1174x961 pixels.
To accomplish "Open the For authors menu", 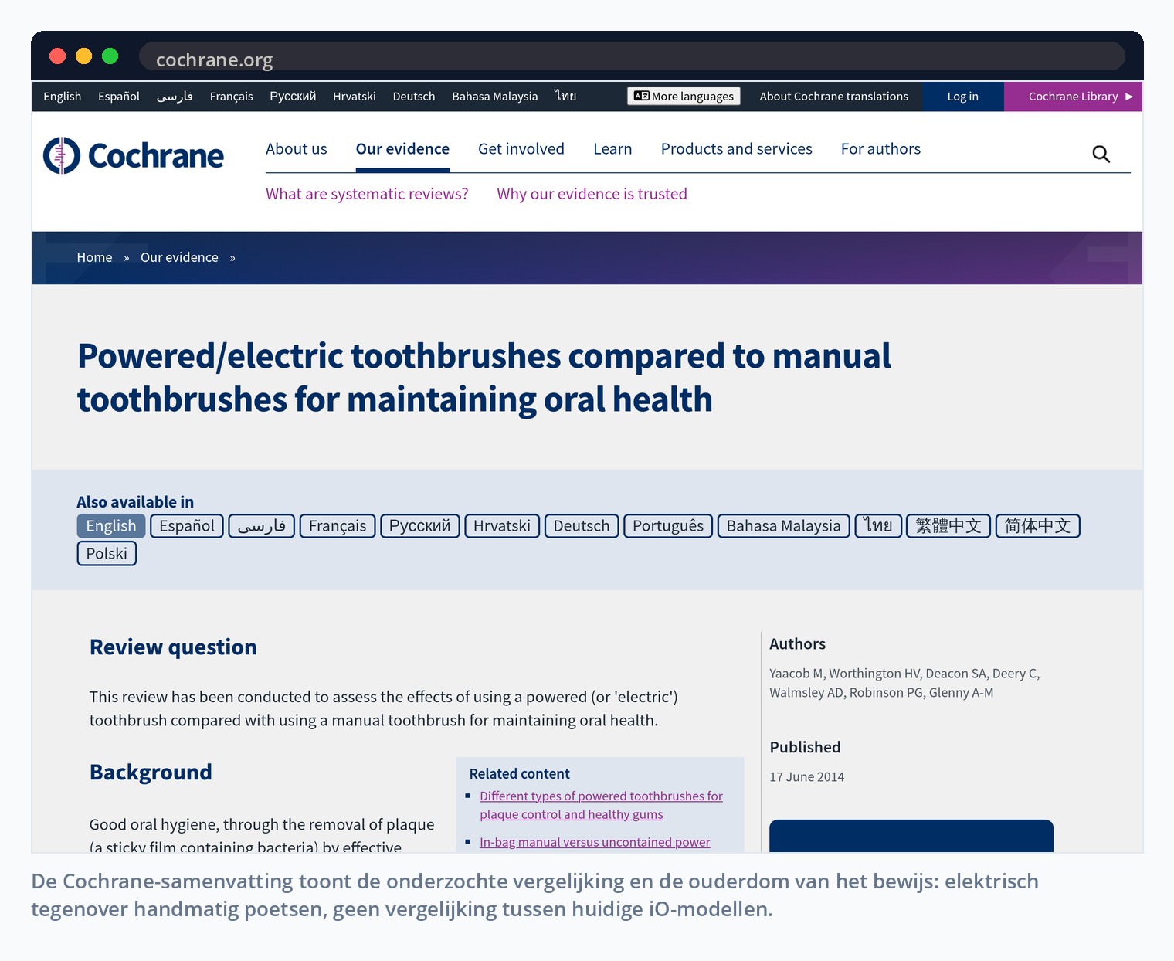I will pyautogui.click(x=880, y=149).
